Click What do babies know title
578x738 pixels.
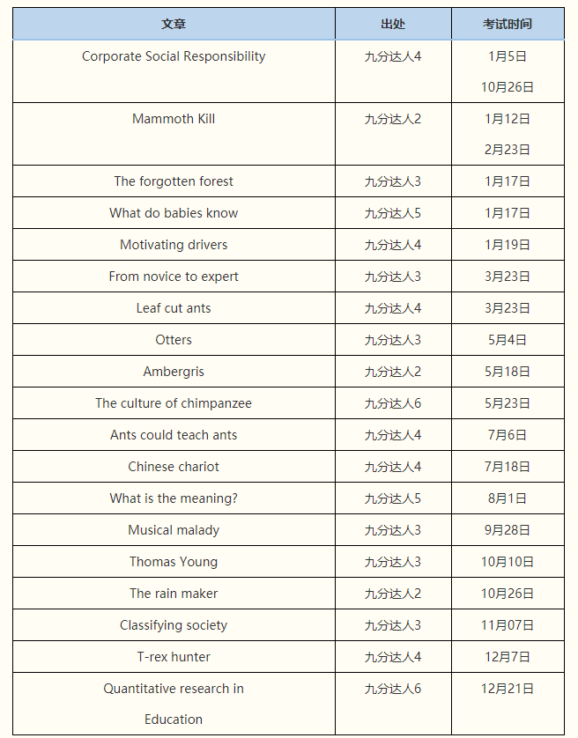(174, 213)
